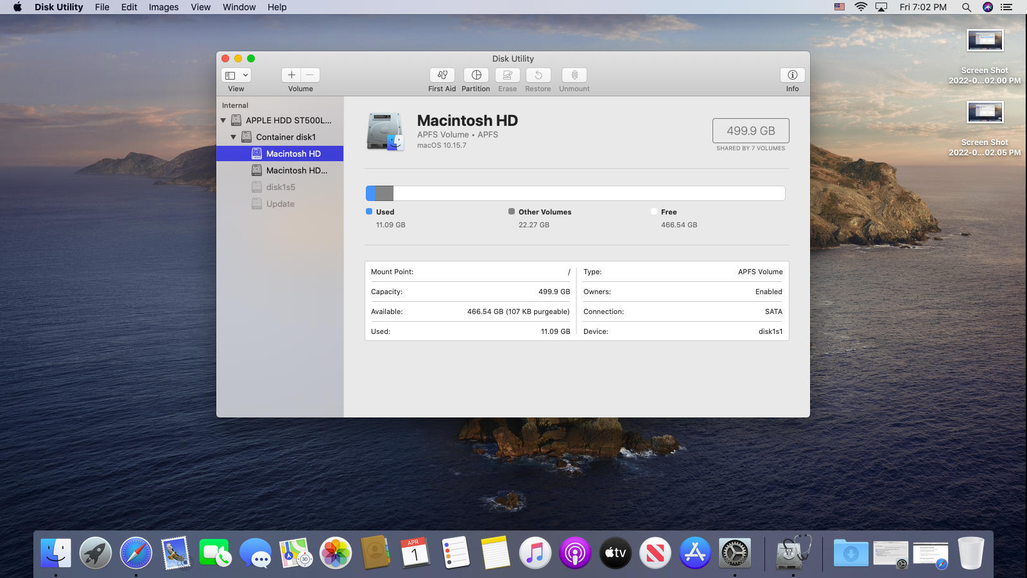This screenshot has width=1027, height=578.
Task: Open Notes from the Dock
Action: [496, 552]
